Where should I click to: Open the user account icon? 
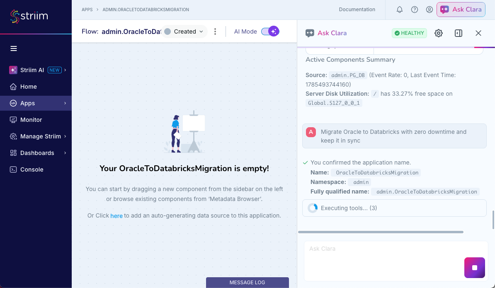(x=429, y=10)
